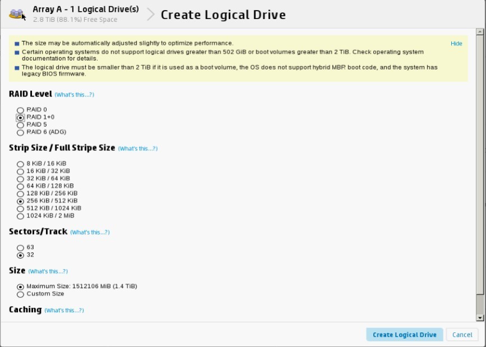Open RAID Level "What's this" help
This screenshot has height=347, width=486.
[74, 95]
